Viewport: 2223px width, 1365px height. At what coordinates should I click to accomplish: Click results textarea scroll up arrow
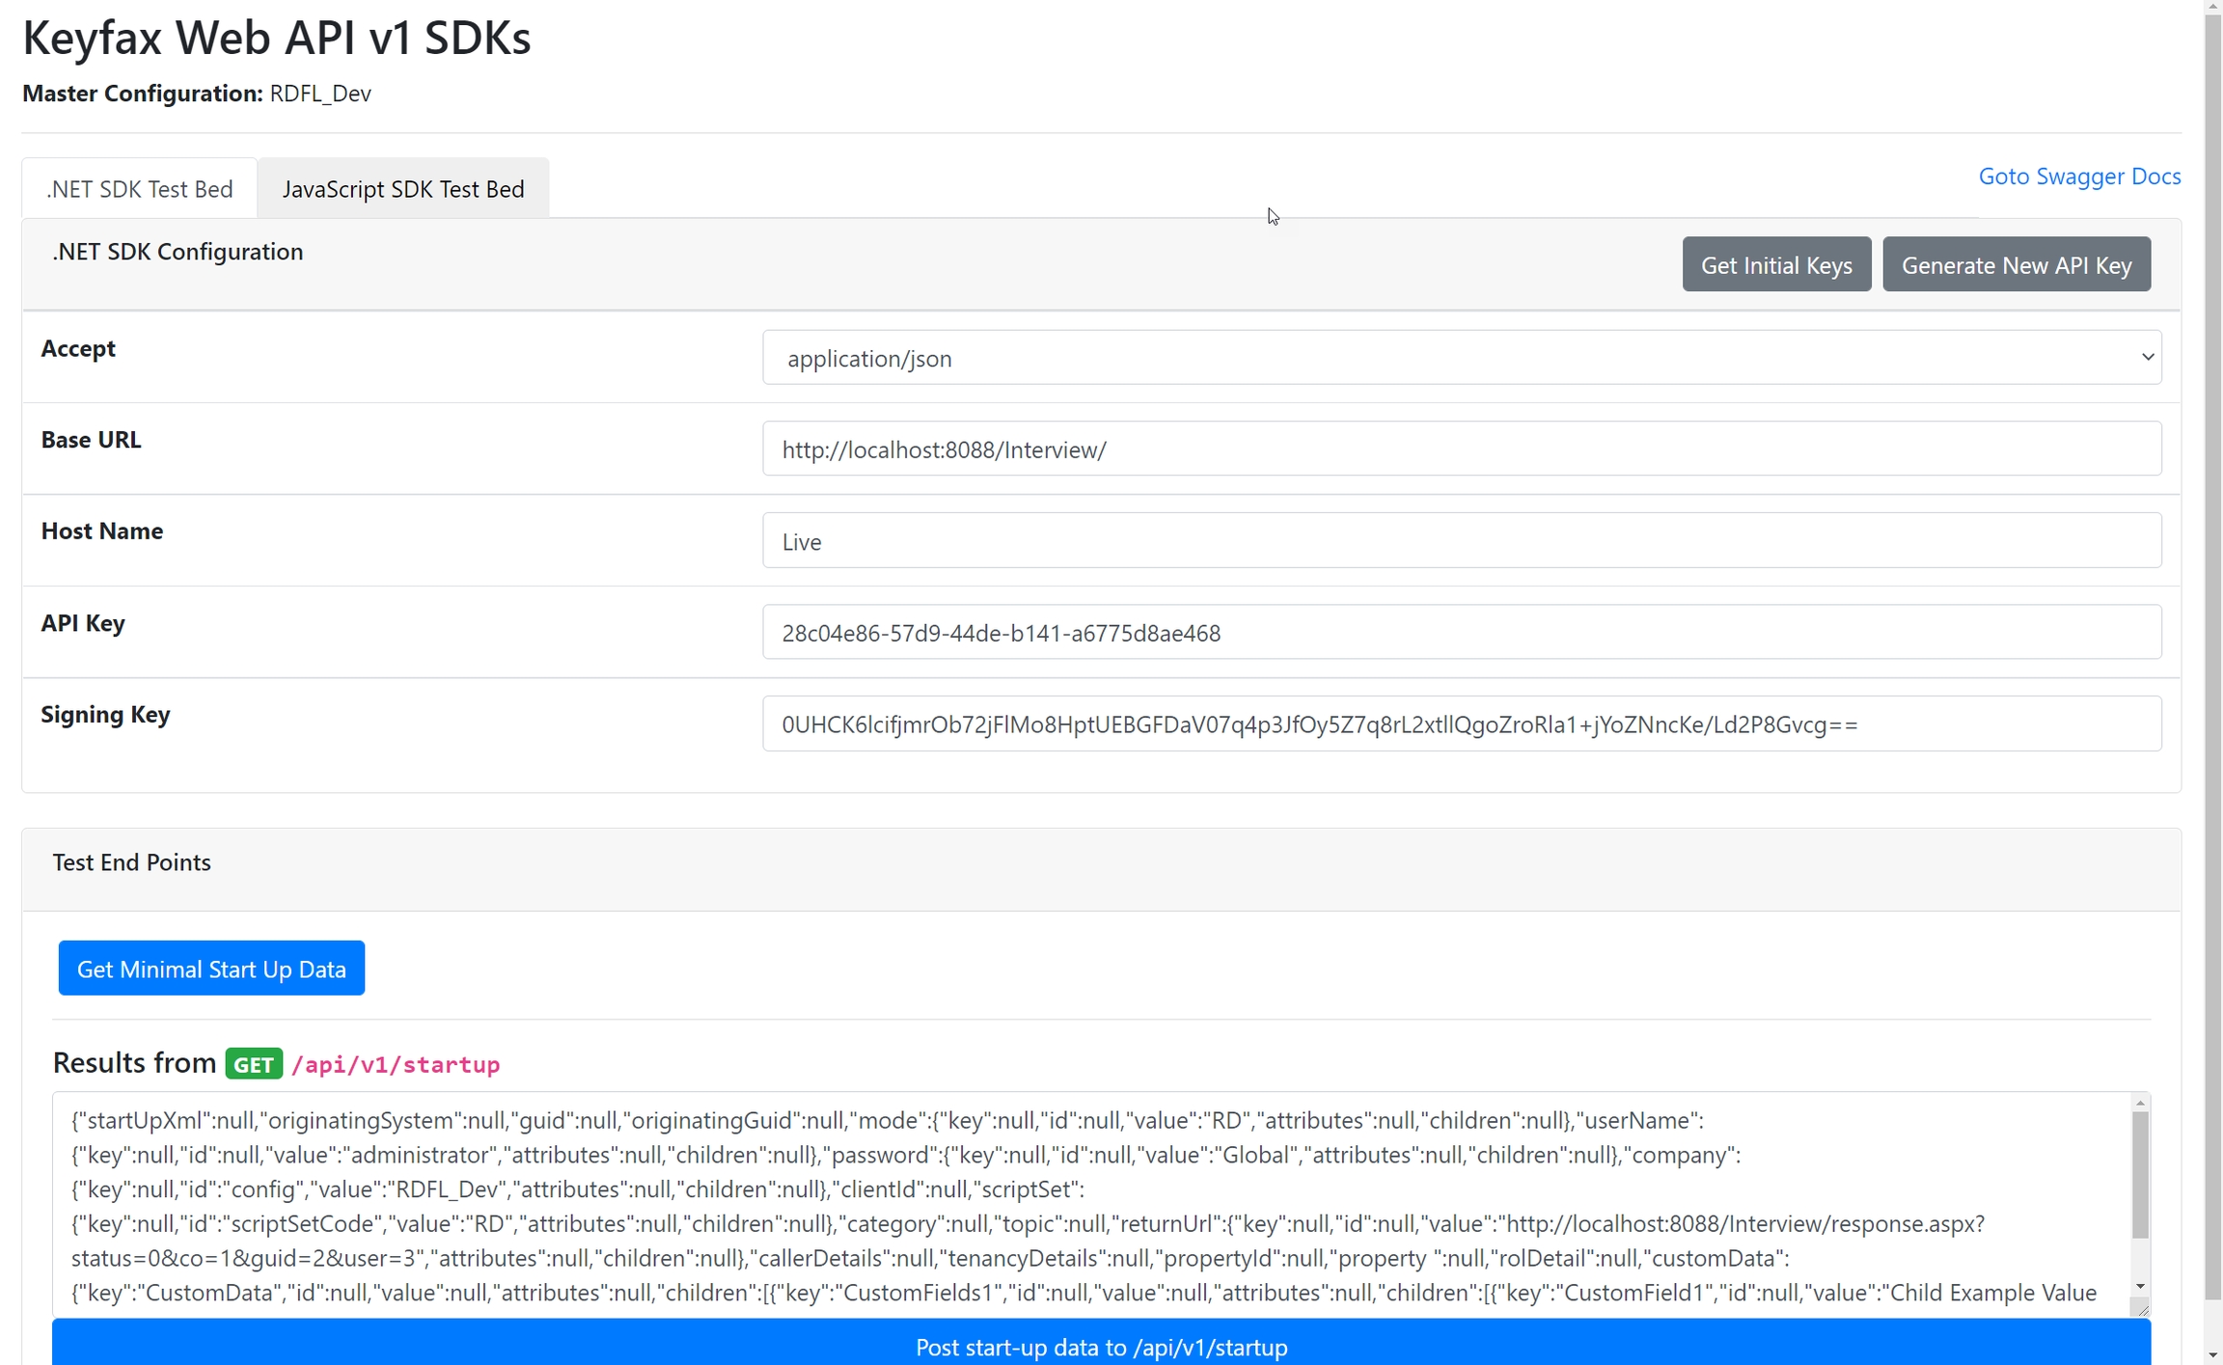click(x=2140, y=1103)
